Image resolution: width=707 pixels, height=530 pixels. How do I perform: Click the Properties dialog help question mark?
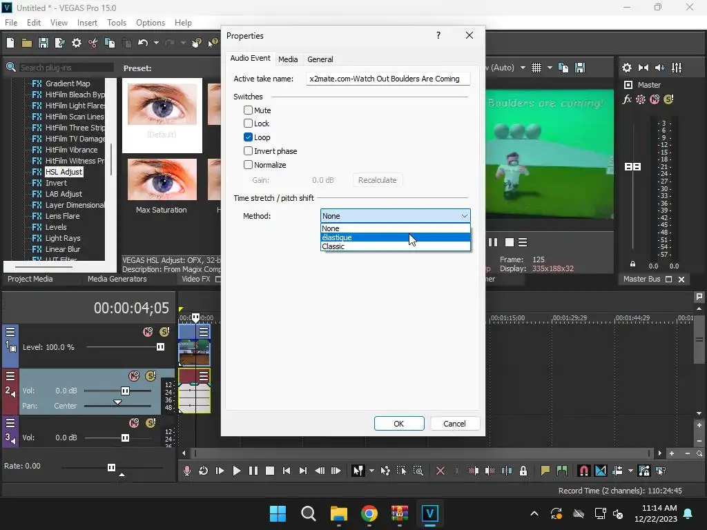(x=438, y=35)
